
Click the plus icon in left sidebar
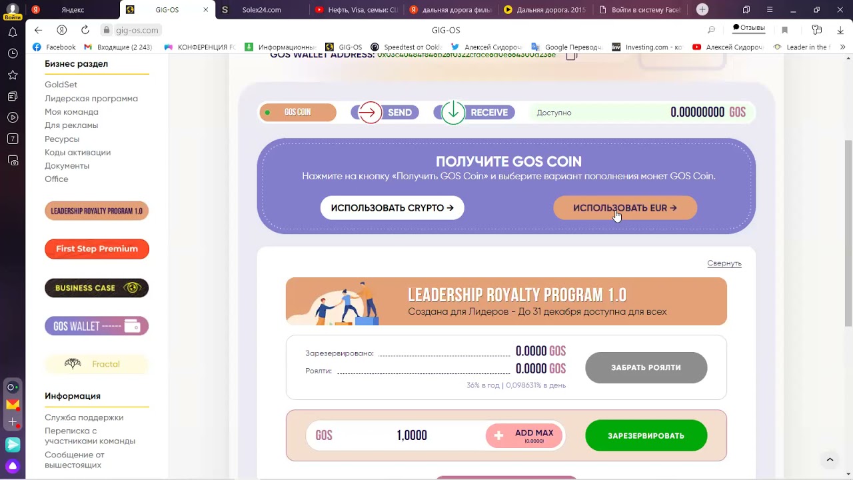13,422
